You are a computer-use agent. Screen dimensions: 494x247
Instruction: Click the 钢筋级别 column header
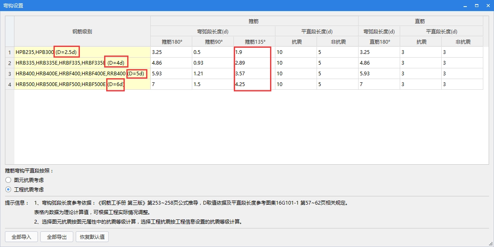pyautogui.click(x=82, y=31)
